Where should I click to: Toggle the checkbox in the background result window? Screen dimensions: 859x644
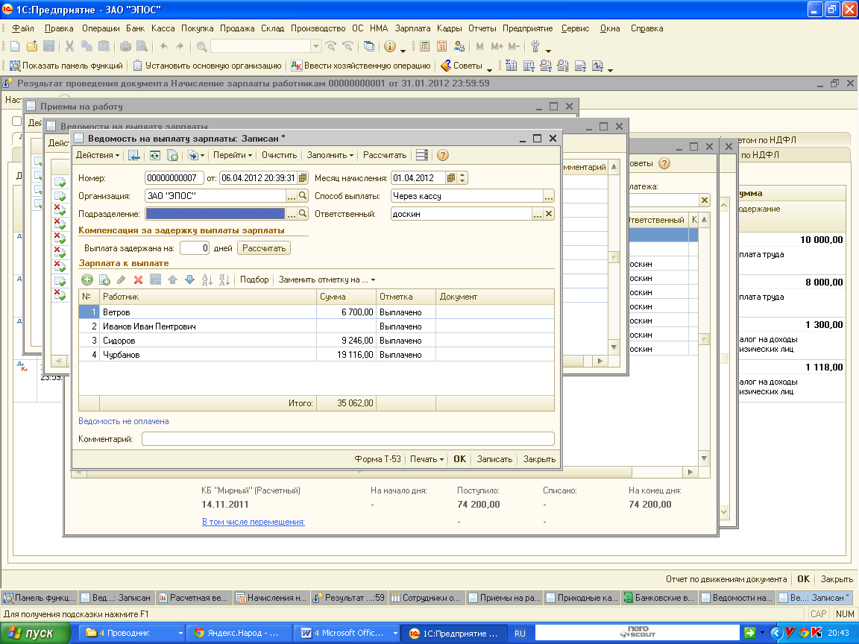tap(17, 121)
